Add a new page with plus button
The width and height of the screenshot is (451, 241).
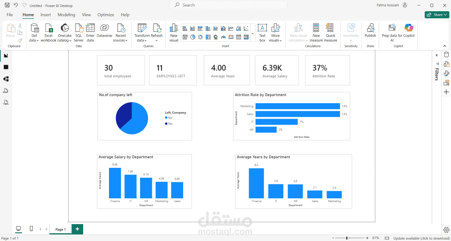point(77,229)
